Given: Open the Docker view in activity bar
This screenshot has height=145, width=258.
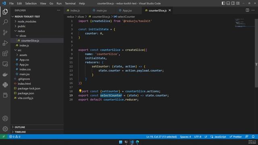Looking at the screenshot, I should [x=5, y=75].
